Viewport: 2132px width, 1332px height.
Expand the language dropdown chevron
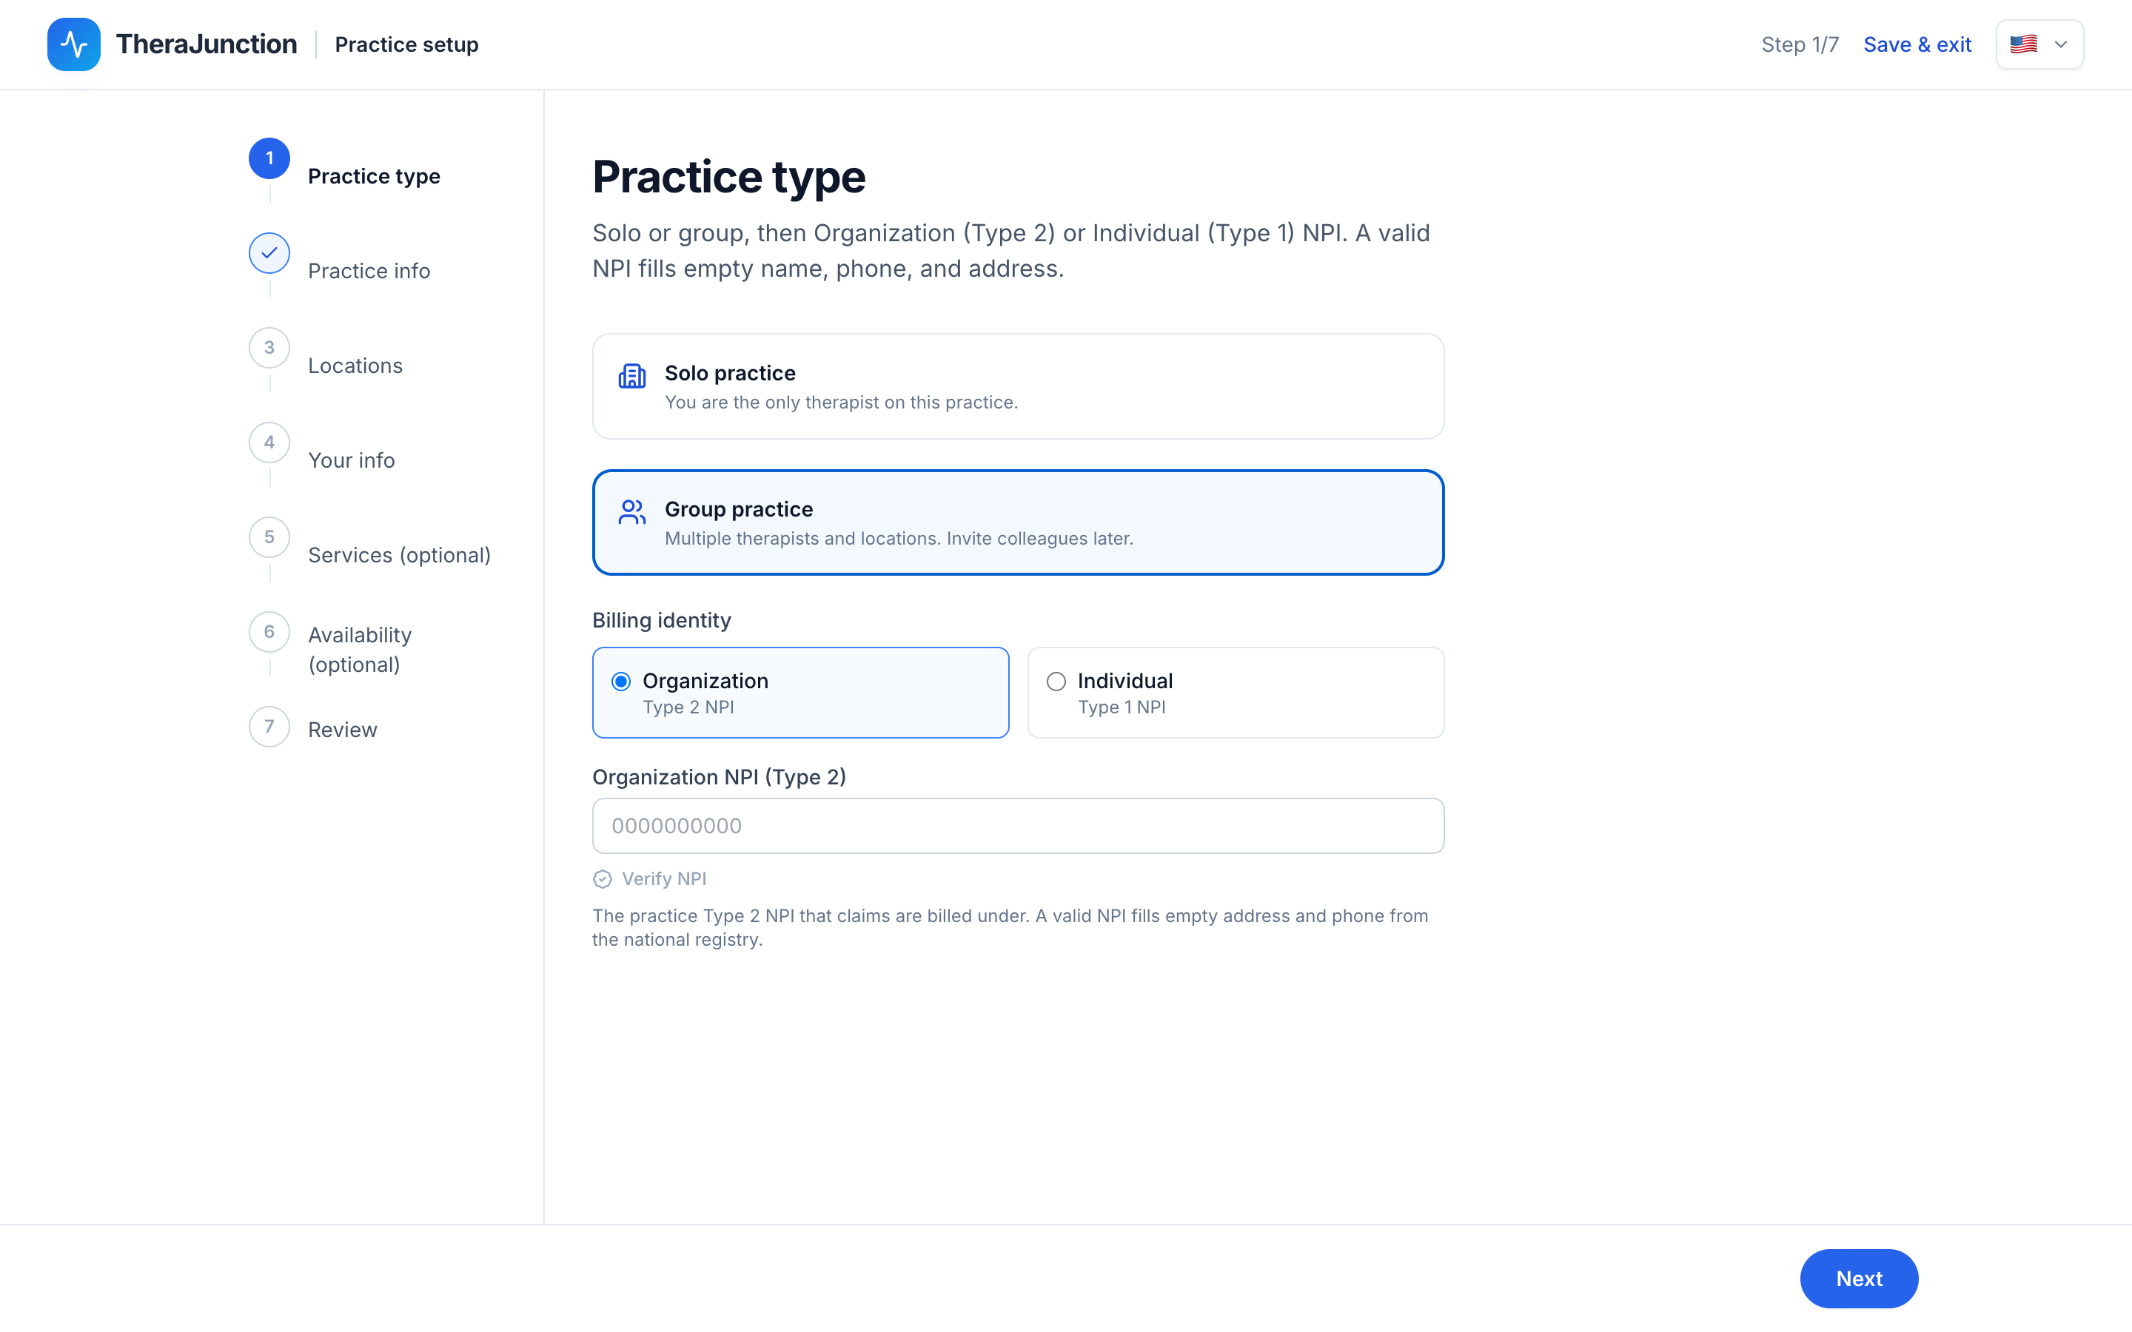(2061, 44)
